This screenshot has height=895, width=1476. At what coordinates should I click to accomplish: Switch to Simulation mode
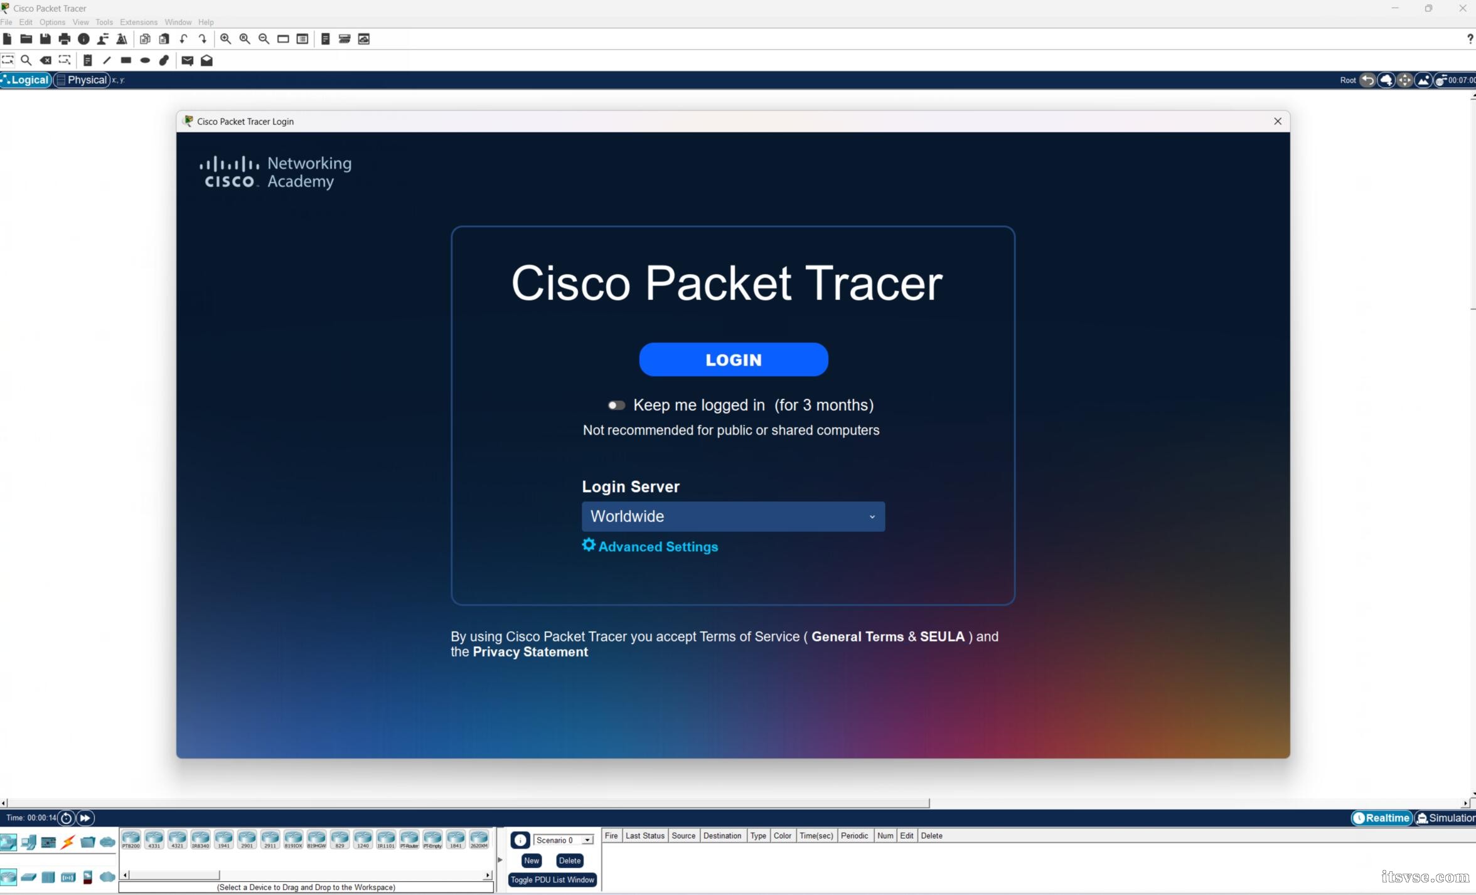1446,818
